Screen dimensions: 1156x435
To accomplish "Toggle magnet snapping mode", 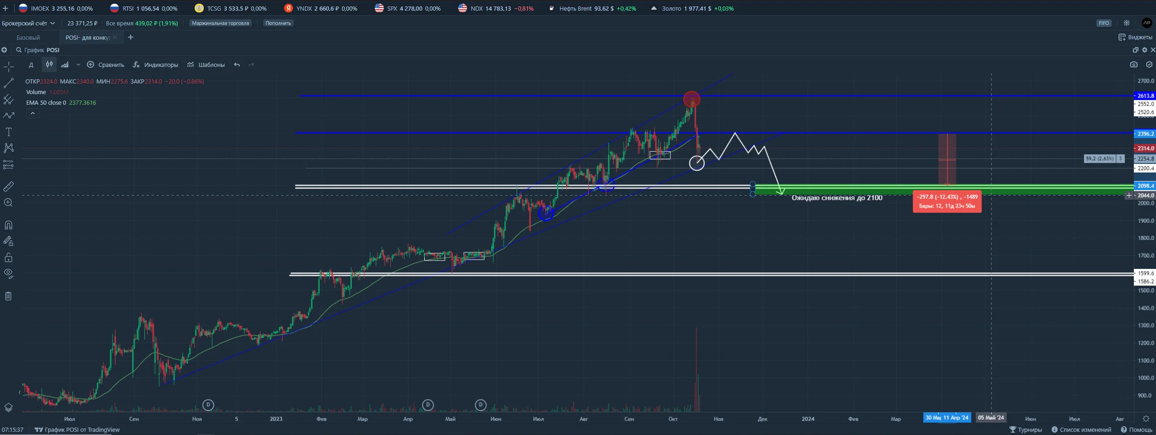I will [8, 225].
